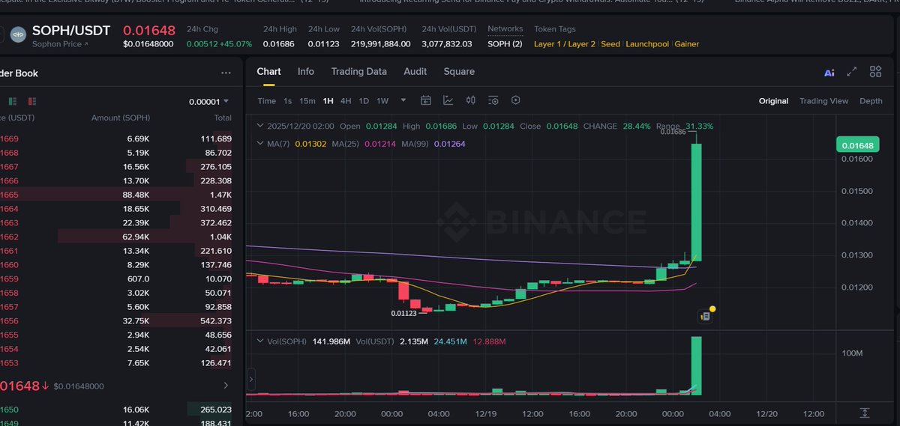Click the large green hourly candle
The height and width of the screenshot is (426, 900).
(x=696, y=202)
